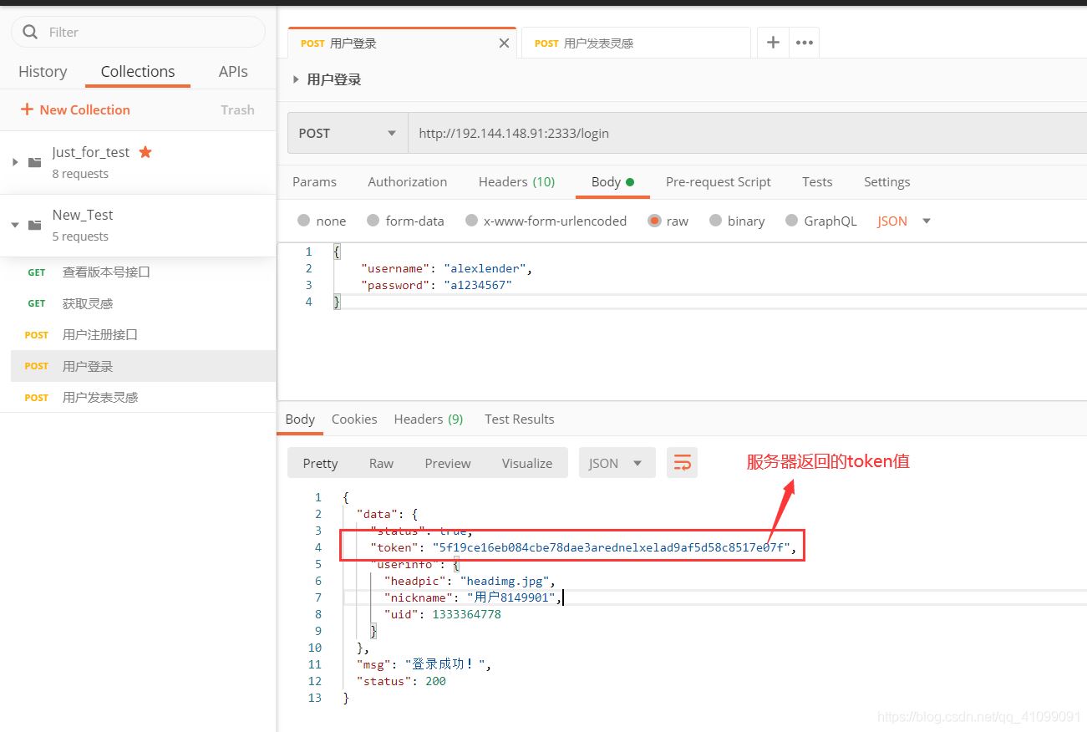The image size is (1087, 732).
Task: Select x-www-form-urlencoded body radio
Action: coord(471,221)
